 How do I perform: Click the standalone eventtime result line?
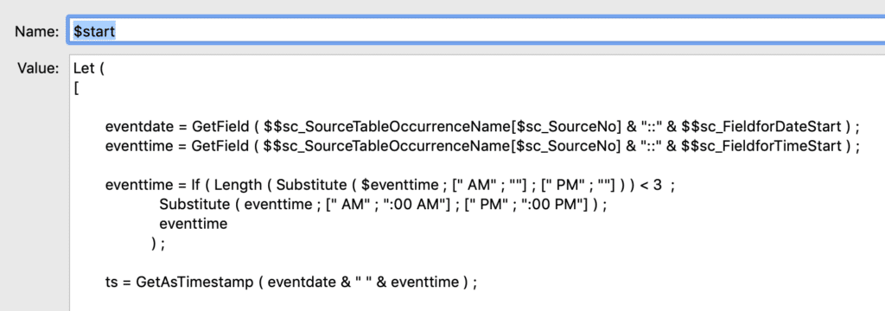pos(193,224)
